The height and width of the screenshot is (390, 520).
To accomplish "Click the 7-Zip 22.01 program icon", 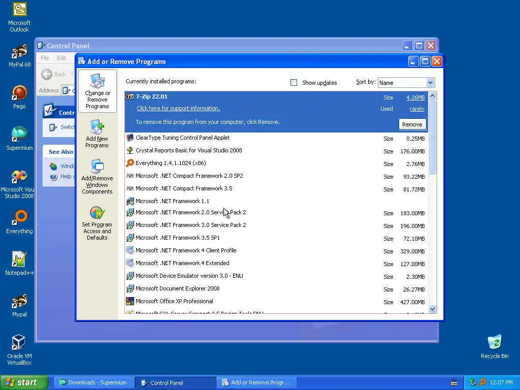I will (x=130, y=97).
